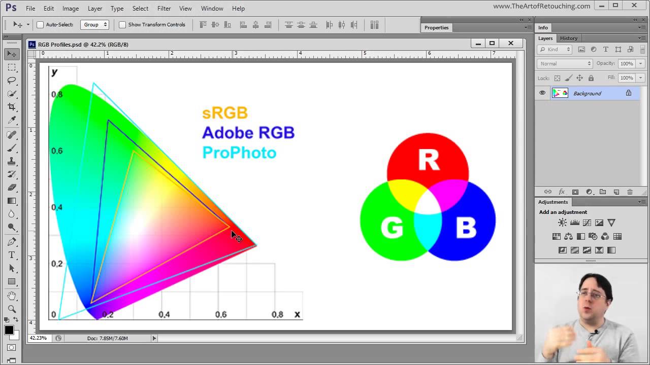
Task: Click the foreground color swatch
Action: (x=9, y=331)
